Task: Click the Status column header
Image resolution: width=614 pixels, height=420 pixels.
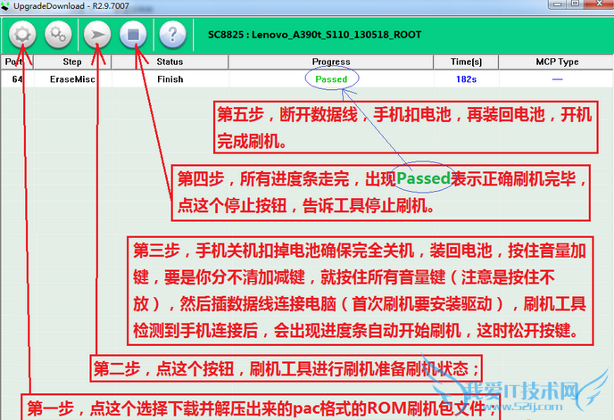Action: [x=170, y=62]
